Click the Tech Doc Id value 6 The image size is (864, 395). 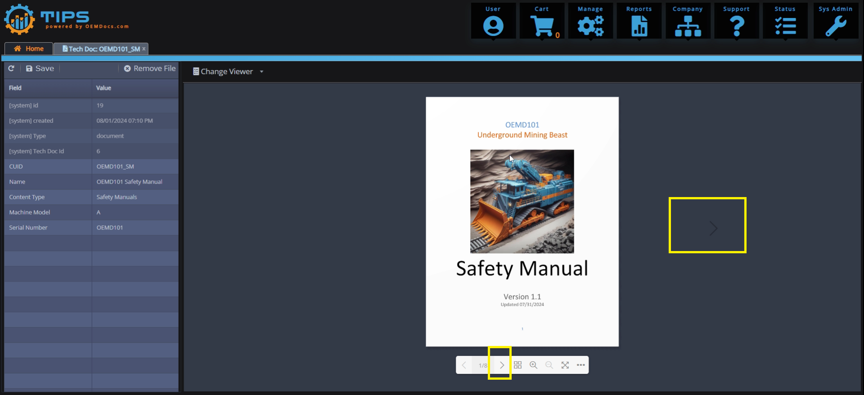coord(98,151)
